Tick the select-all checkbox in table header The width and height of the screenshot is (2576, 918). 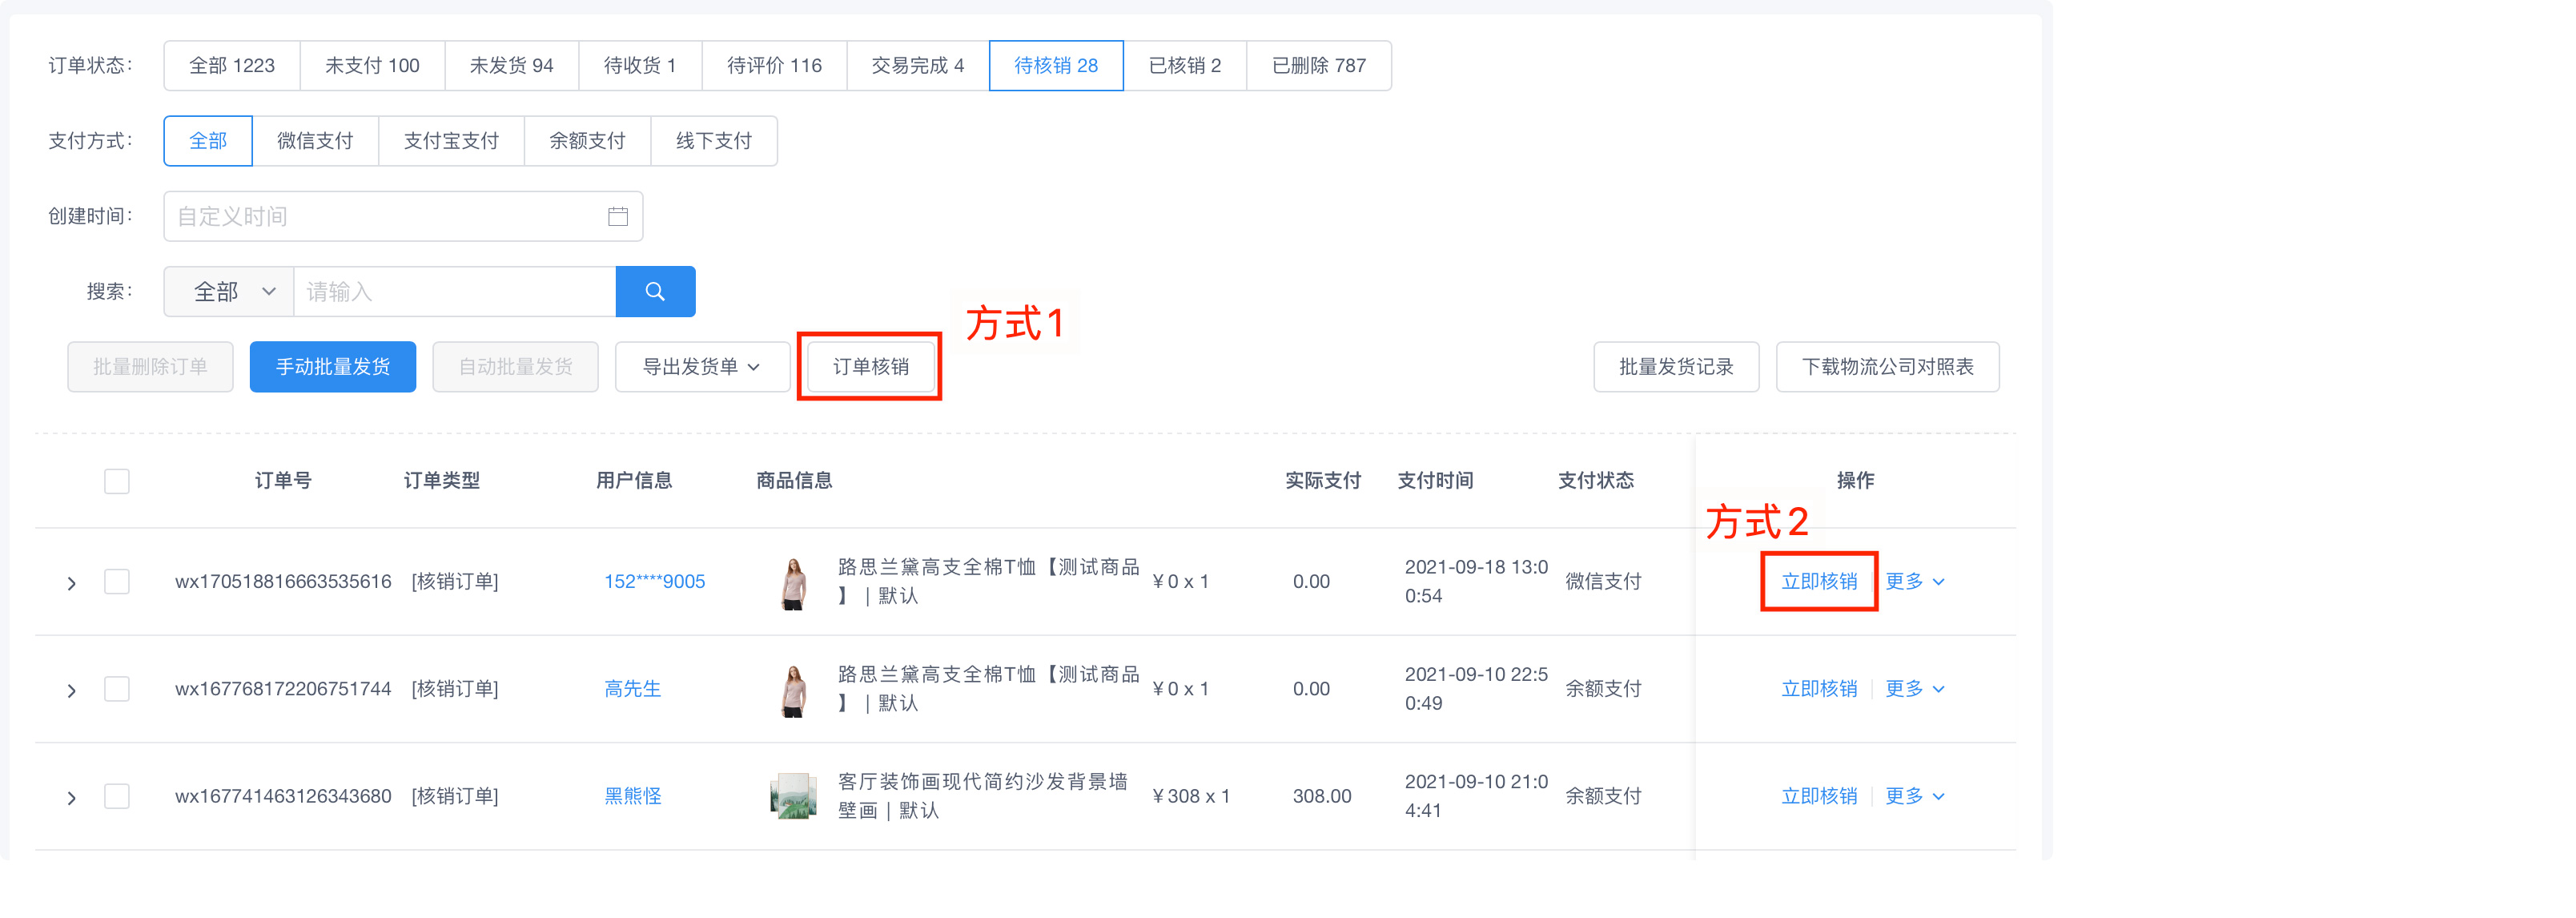coord(117,481)
